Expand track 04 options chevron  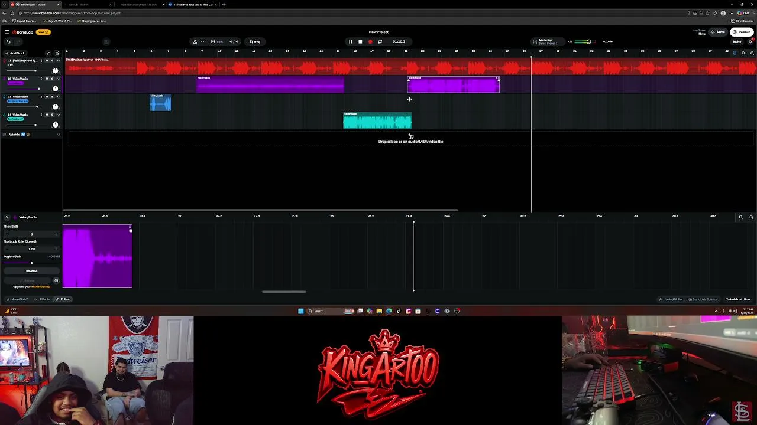point(58,115)
